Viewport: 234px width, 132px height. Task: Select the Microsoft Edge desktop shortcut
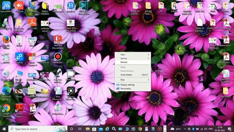point(6,93)
